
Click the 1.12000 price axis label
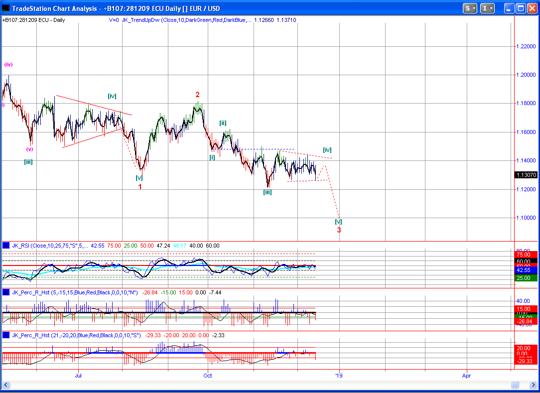point(526,189)
